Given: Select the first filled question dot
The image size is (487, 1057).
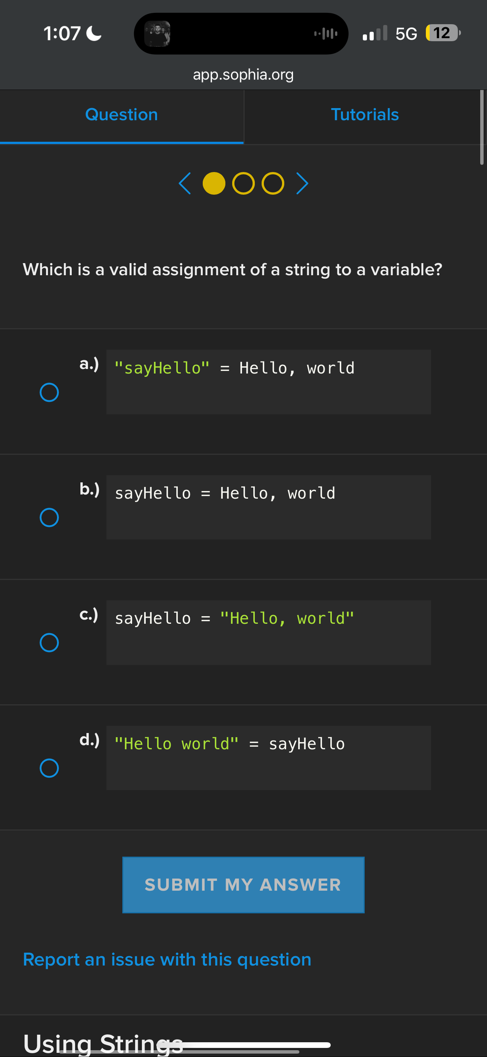Looking at the screenshot, I should 214,183.
